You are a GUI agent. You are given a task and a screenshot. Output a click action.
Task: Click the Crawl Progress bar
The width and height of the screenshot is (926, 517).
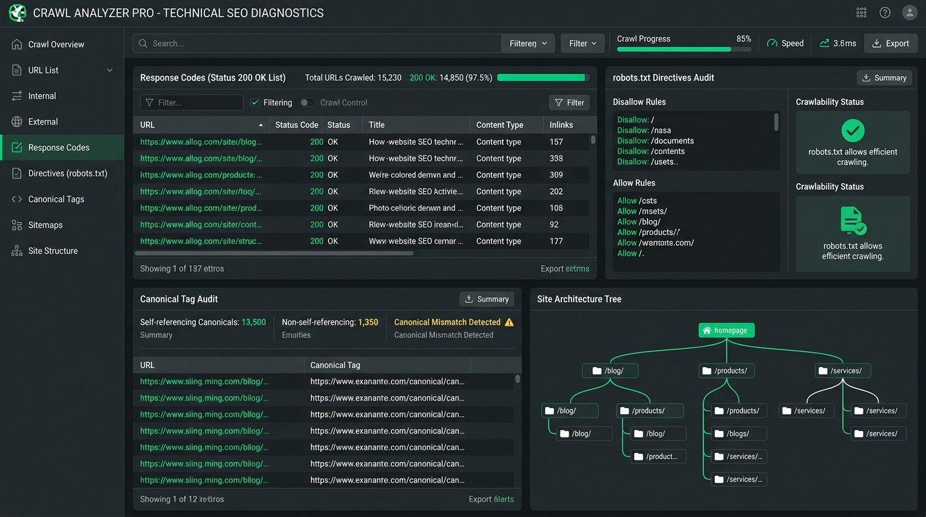click(684, 49)
